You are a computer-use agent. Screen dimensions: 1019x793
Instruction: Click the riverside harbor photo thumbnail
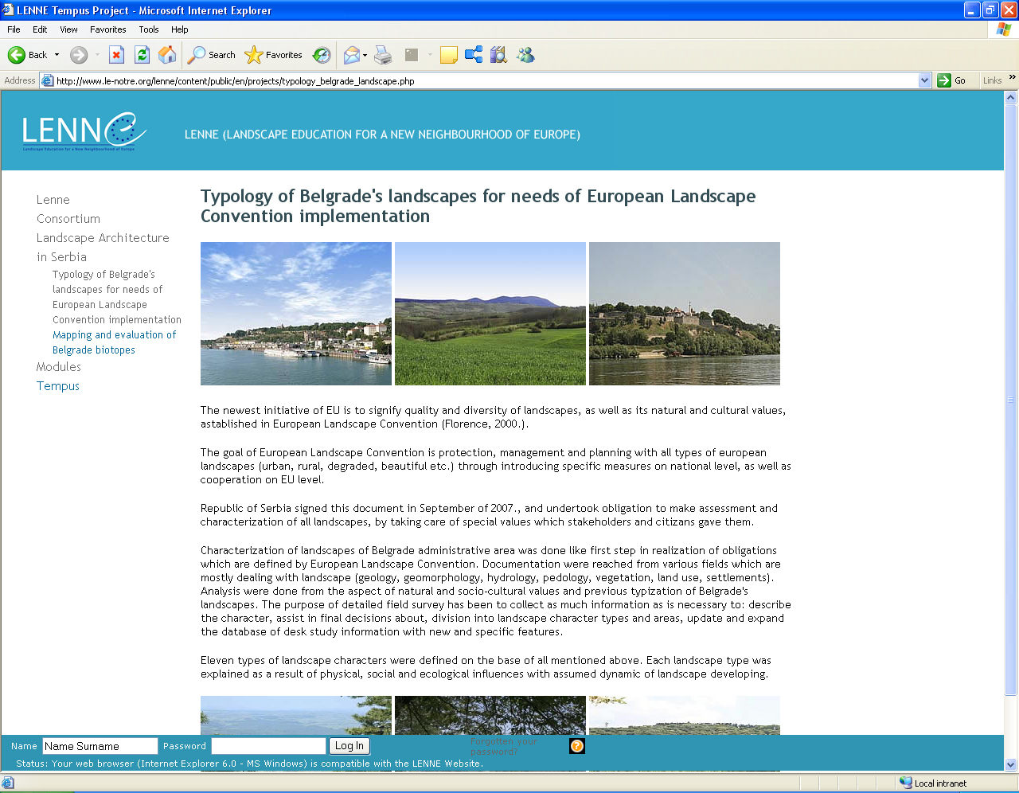point(296,314)
